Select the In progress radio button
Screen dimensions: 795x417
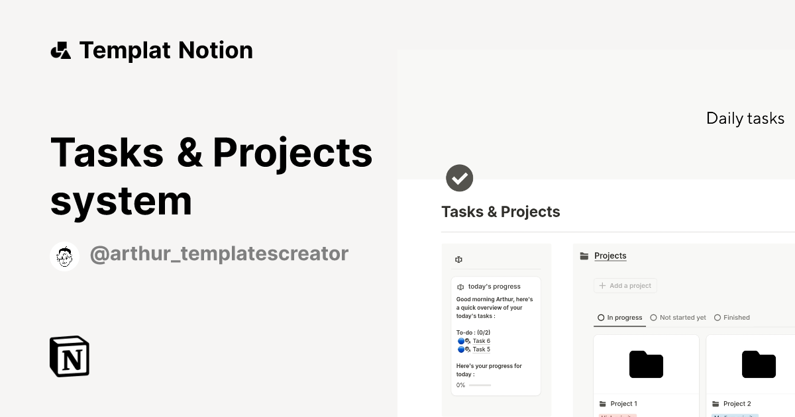point(600,318)
